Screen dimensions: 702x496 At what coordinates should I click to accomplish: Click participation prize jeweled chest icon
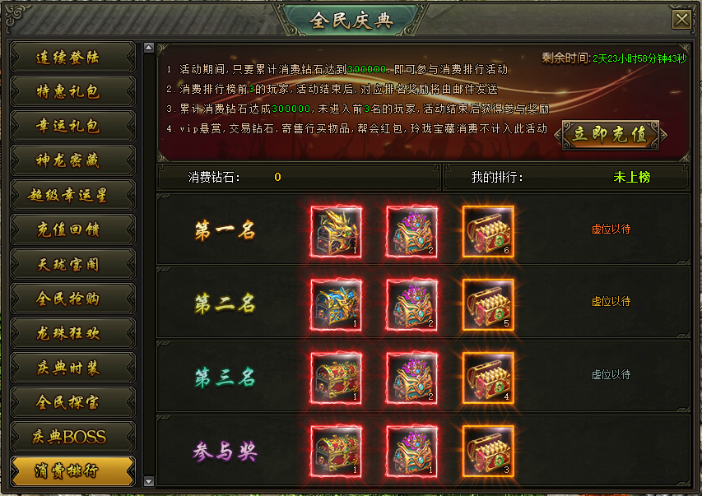point(411,452)
